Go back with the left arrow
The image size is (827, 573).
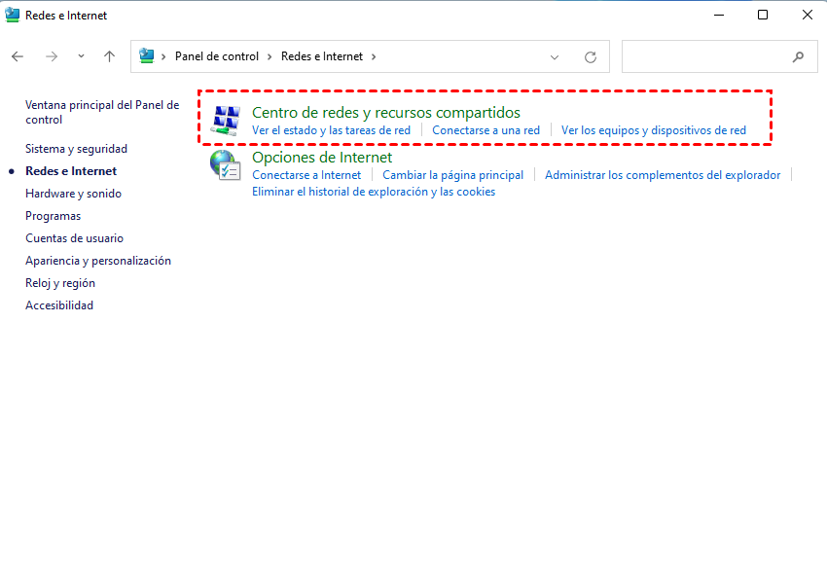pyautogui.click(x=18, y=56)
